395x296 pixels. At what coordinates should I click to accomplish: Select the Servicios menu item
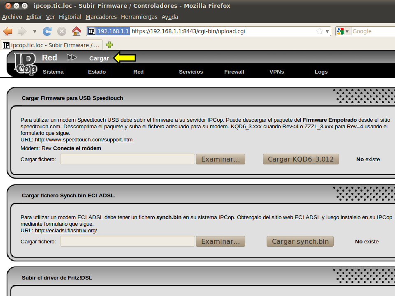pyautogui.click(x=191, y=72)
